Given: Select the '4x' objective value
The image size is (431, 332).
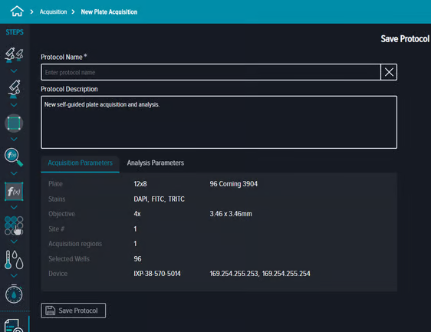Looking at the screenshot, I should click(137, 214).
